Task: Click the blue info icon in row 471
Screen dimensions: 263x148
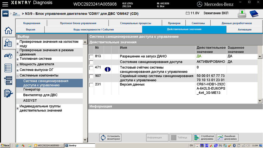Action: 107,69
